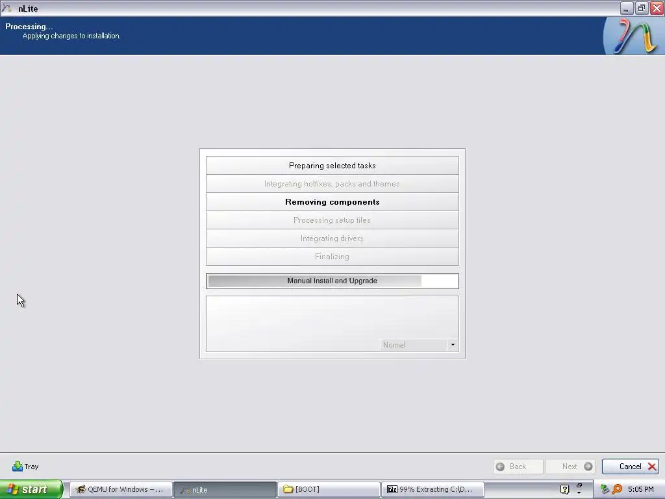Click the Manual Install and Upgrade progress bar
This screenshot has width=665, height=499.
pos(332,281)
